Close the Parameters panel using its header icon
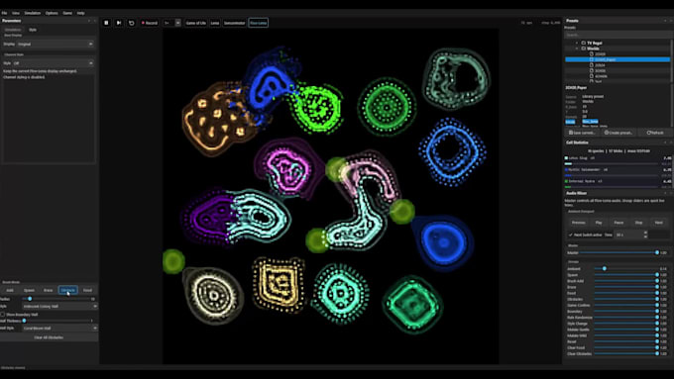 95,21
